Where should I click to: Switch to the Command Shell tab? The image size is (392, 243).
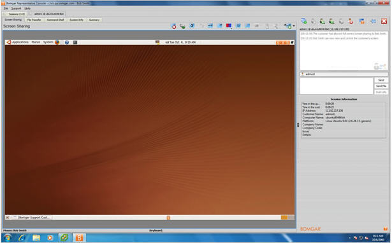click(x=55, y=20)
